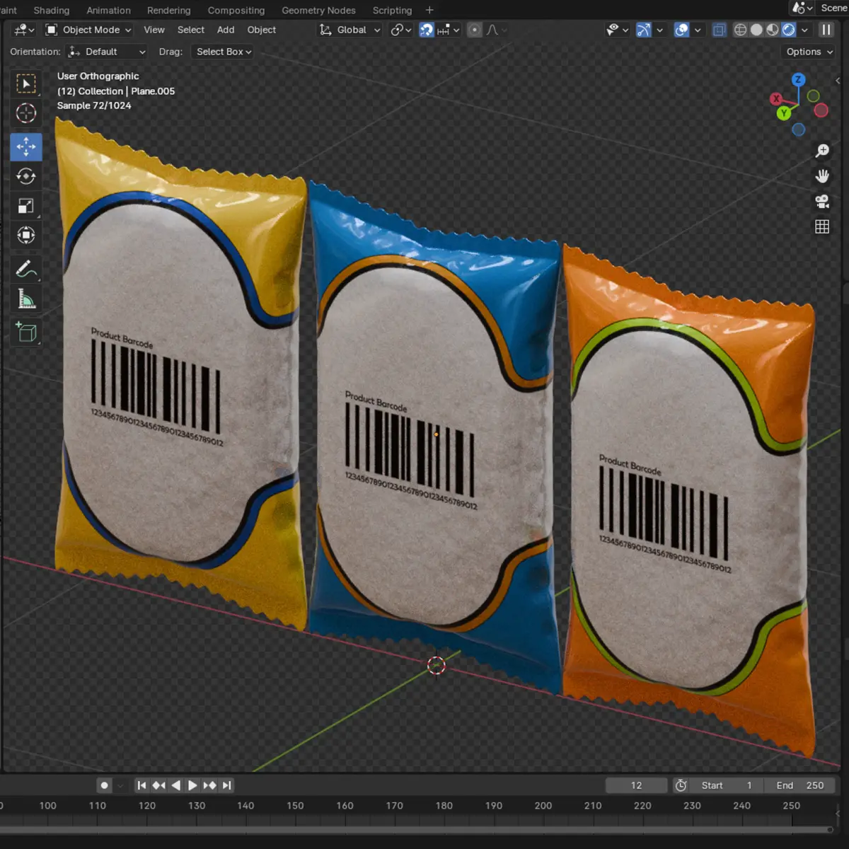Click the End frame field showing 250
The width and height of the screenshot is (849, 849).
click(x=799, y=785)
